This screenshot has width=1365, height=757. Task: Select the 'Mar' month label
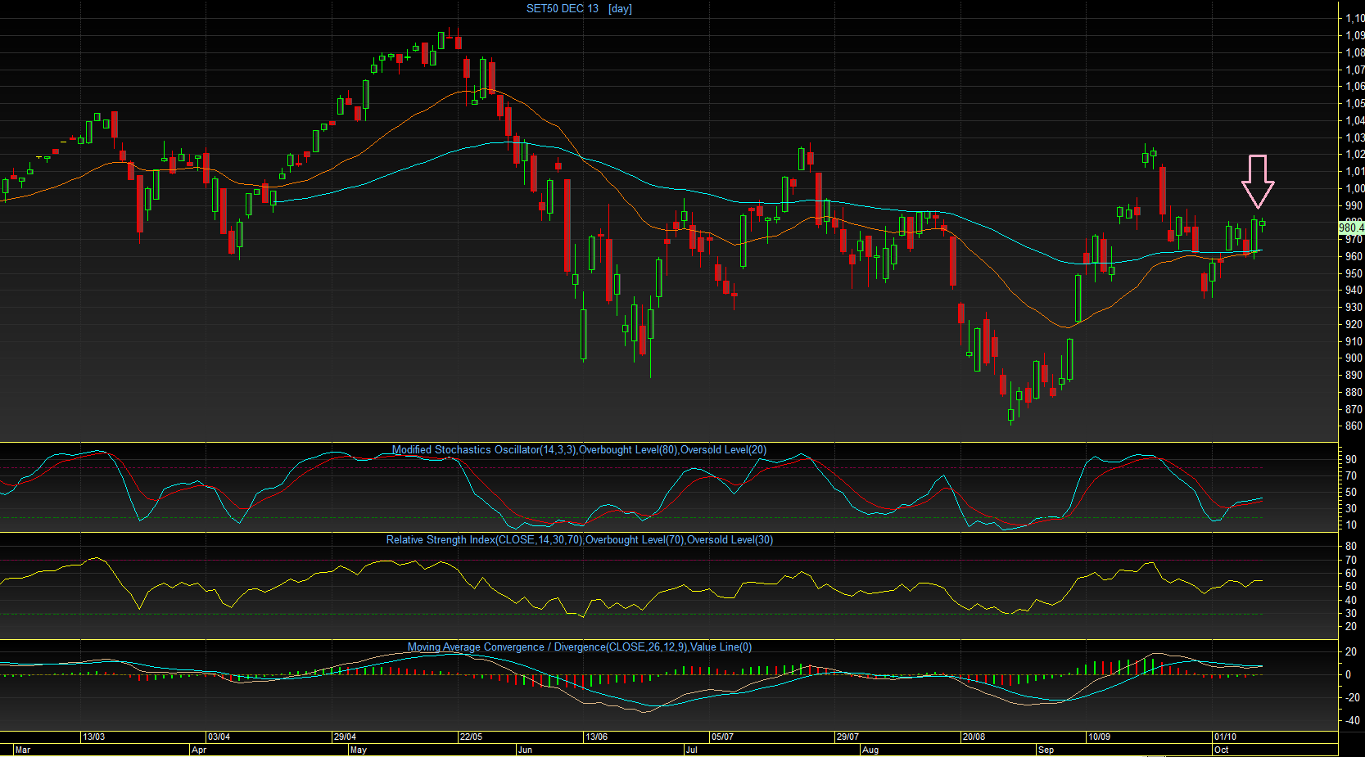tap(23, 750)
